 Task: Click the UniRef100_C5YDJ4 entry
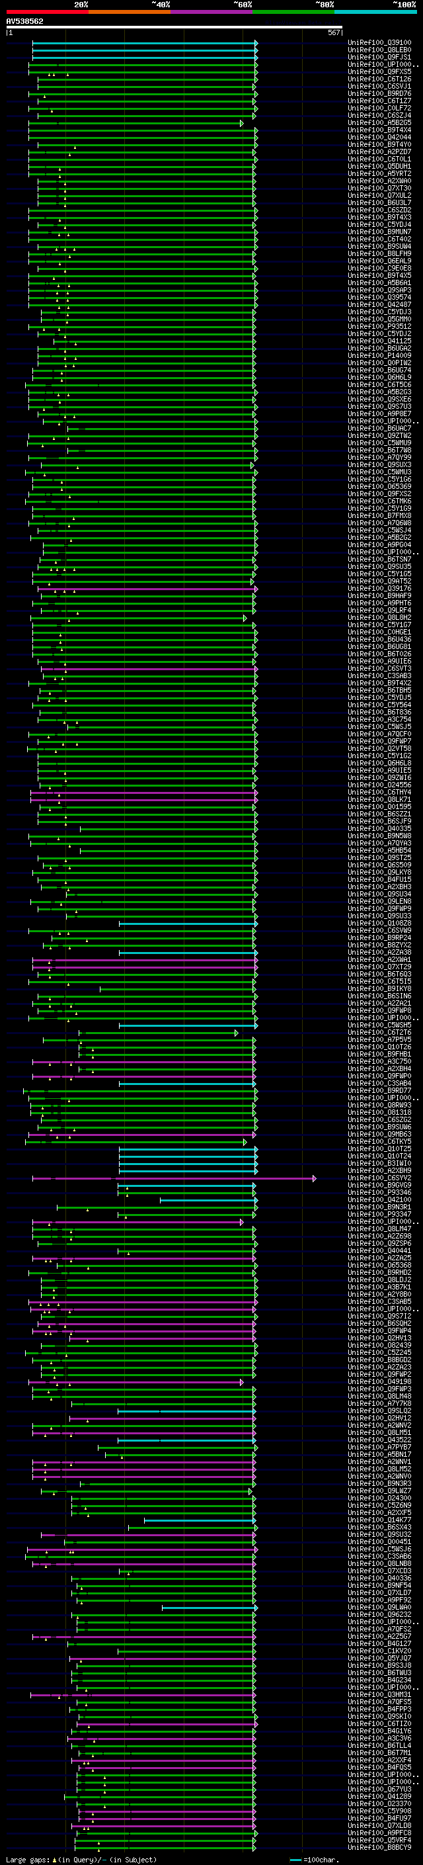click(379, 224)
